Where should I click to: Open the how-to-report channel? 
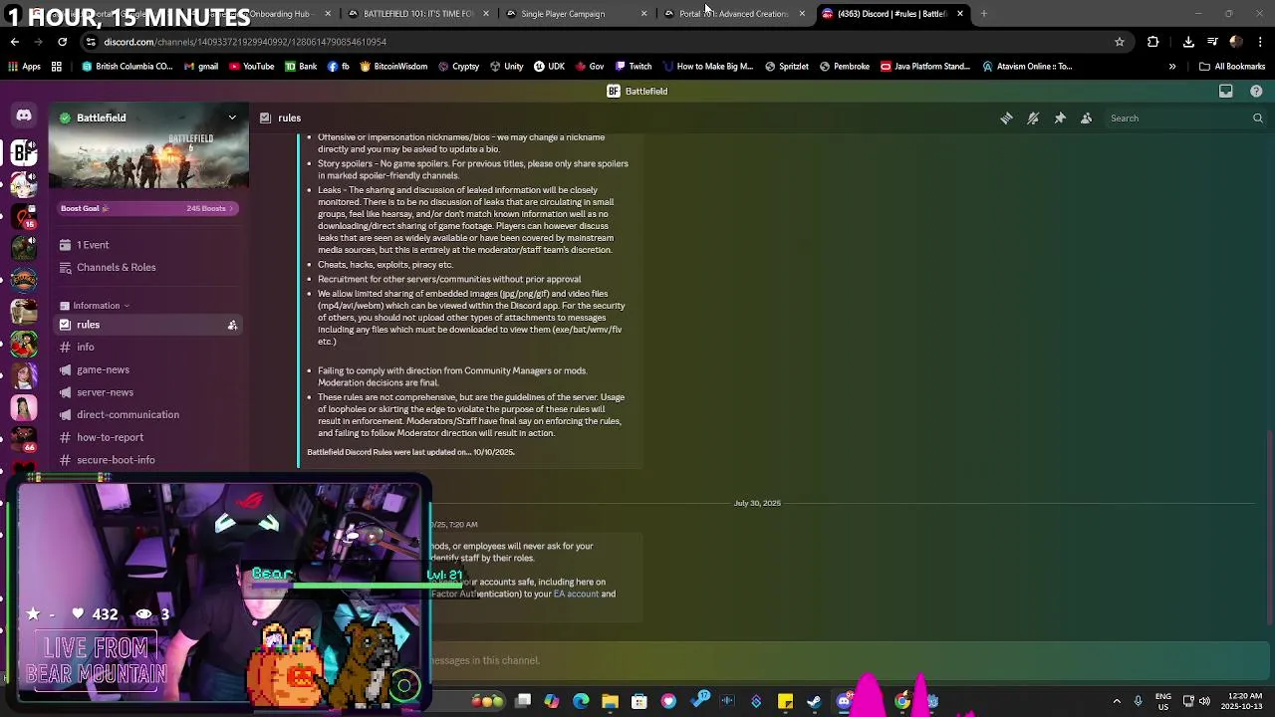[x=147, y=437]
